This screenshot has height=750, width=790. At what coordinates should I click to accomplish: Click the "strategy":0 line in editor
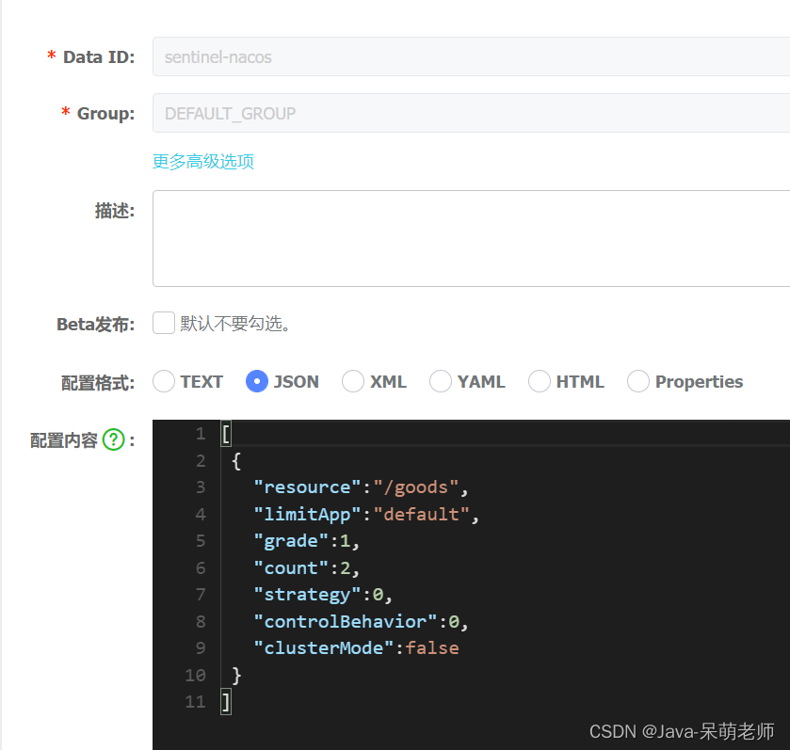[x=322, y=595]
